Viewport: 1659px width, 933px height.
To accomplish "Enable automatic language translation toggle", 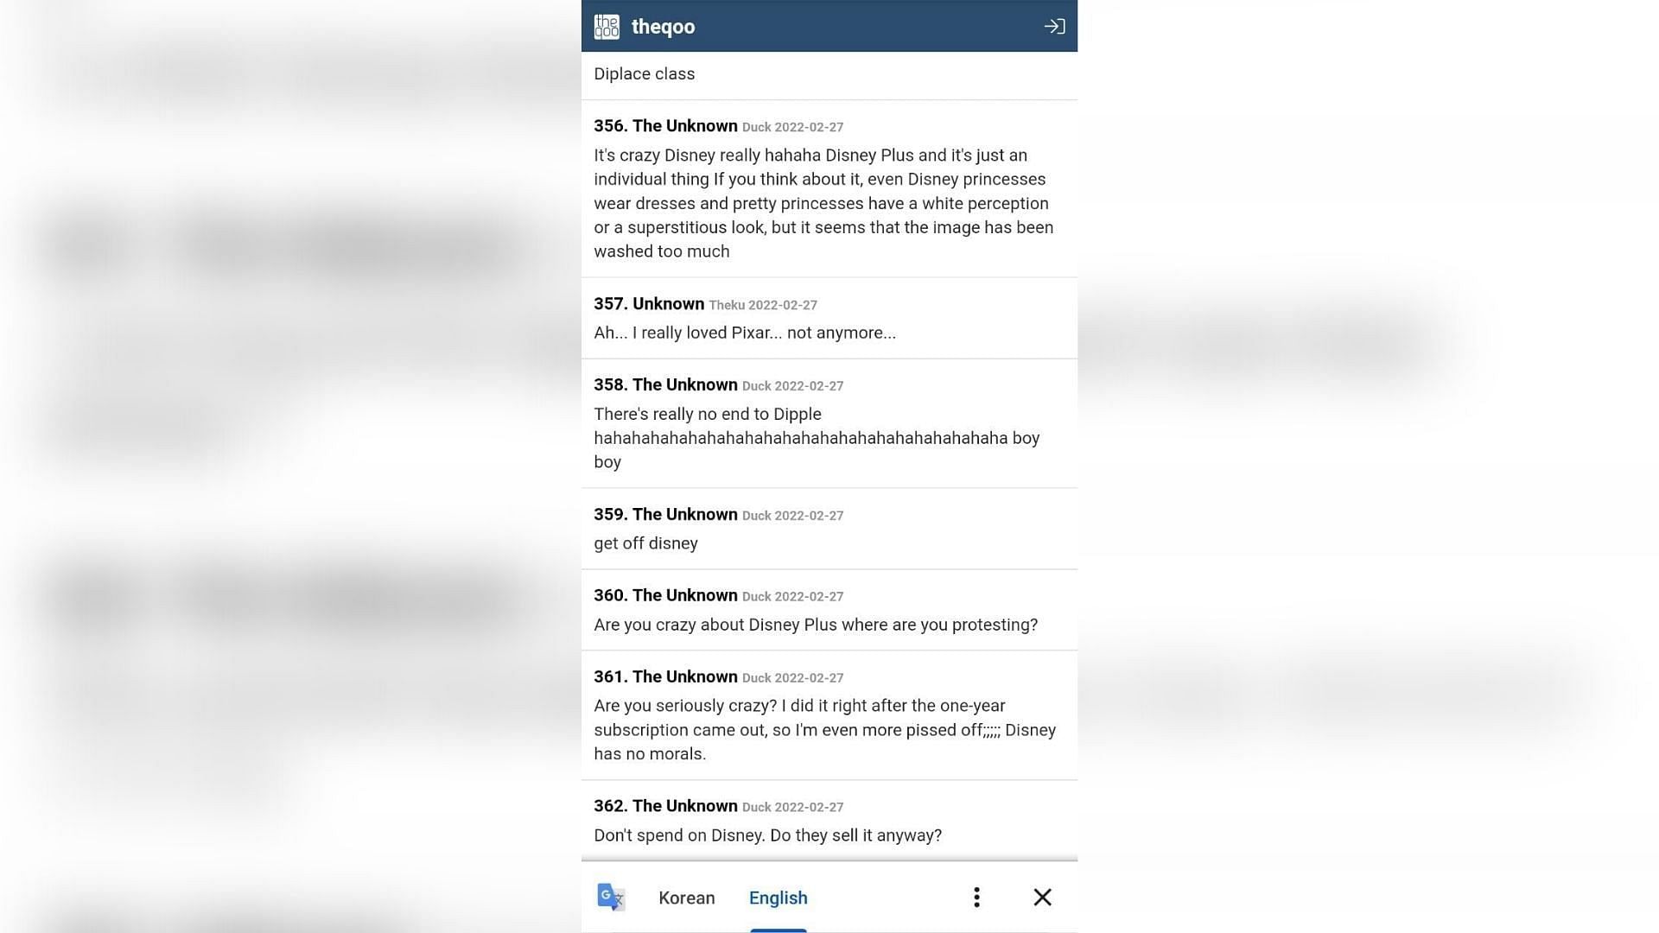I will point(976,897).
